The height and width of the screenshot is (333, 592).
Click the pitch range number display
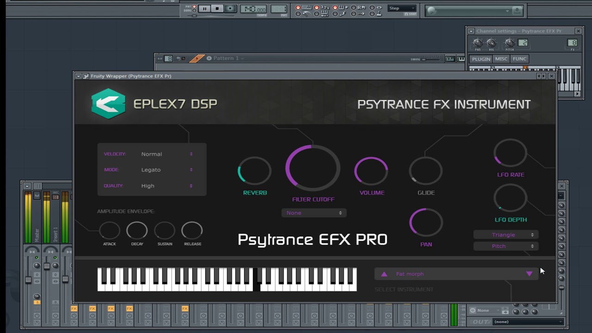523,43
